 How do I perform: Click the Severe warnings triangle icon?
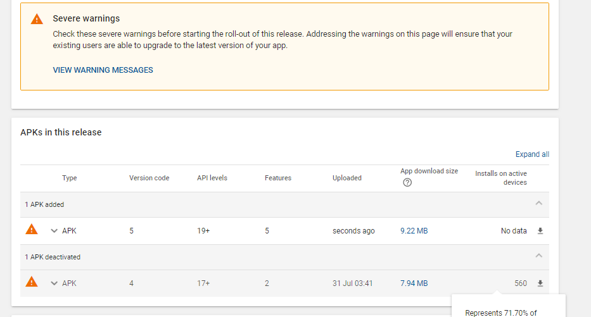click(37, 19)
